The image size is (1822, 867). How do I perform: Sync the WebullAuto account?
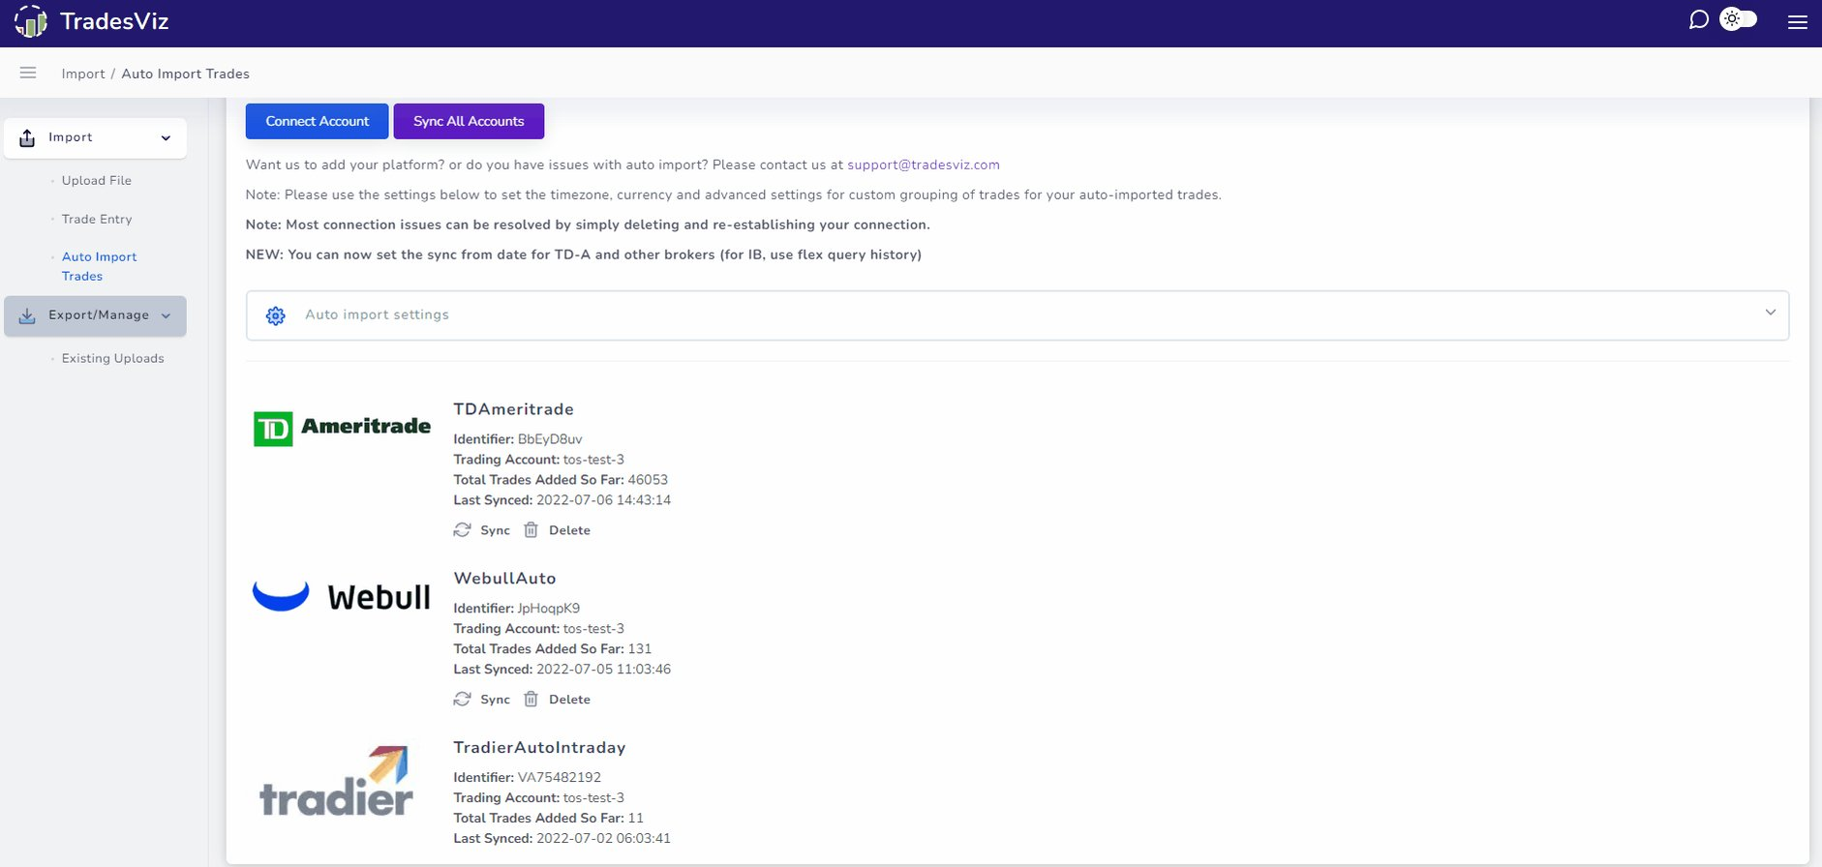pos(495,700)
